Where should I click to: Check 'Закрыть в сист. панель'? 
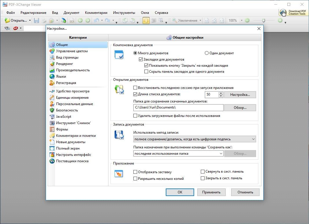point(203,178)
